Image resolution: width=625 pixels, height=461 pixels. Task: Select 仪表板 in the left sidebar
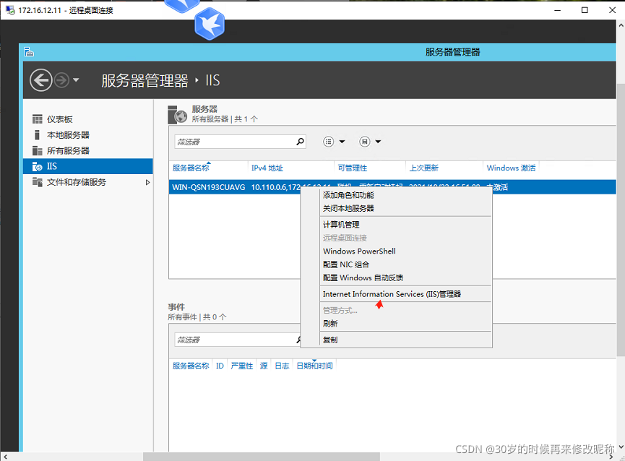(60, 119)
